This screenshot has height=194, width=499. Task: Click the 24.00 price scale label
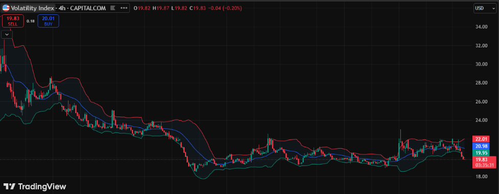[x=481, y=120]
